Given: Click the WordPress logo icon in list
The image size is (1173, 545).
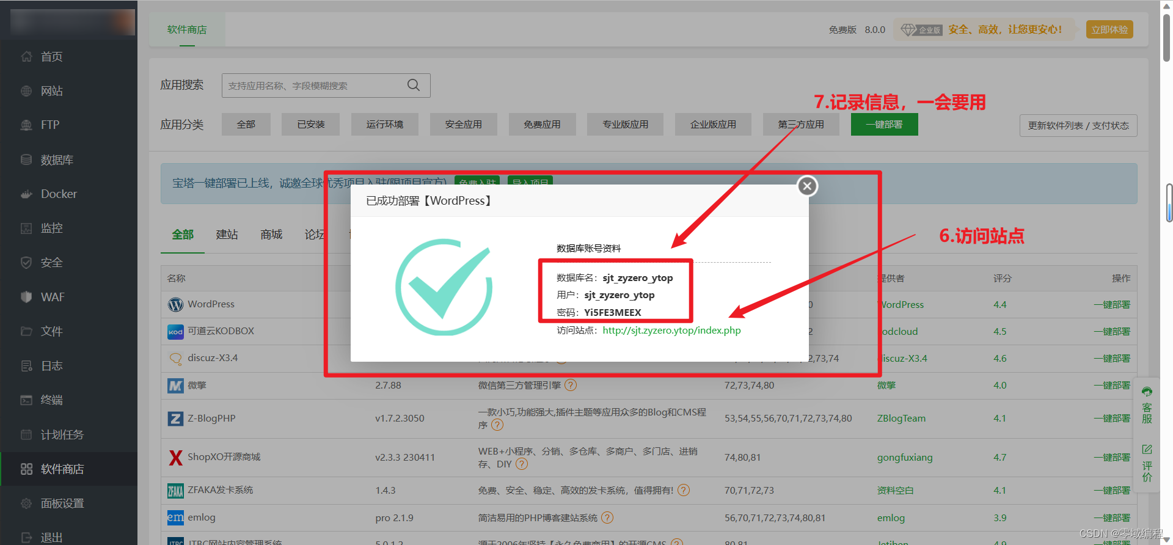Looking at the screenshot, I should 175,304.
